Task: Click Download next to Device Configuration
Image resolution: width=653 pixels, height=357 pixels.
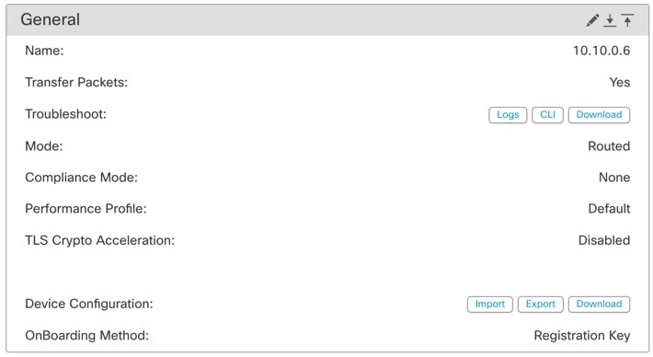Action: [x=599, y=305]
